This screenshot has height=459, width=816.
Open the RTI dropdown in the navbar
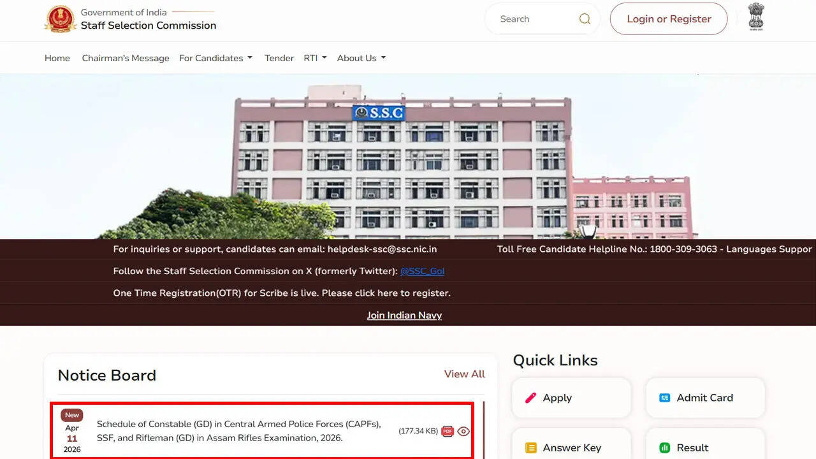pyautogui.click(x=314, y=57)
